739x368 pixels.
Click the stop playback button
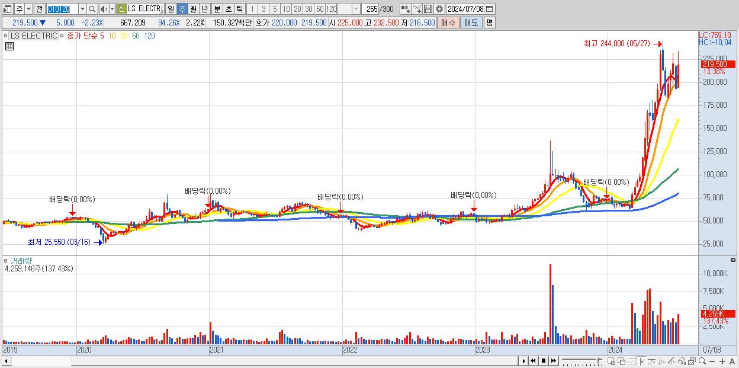[x=543, y=361]
